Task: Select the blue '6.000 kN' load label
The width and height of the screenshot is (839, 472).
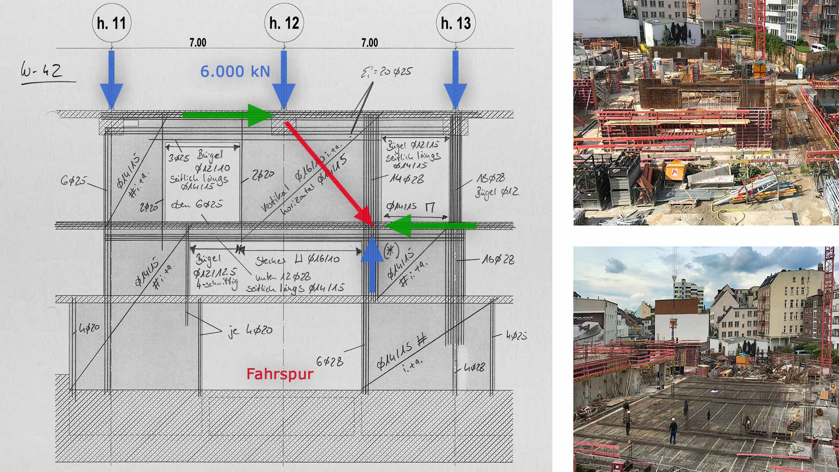Action: 235,71
